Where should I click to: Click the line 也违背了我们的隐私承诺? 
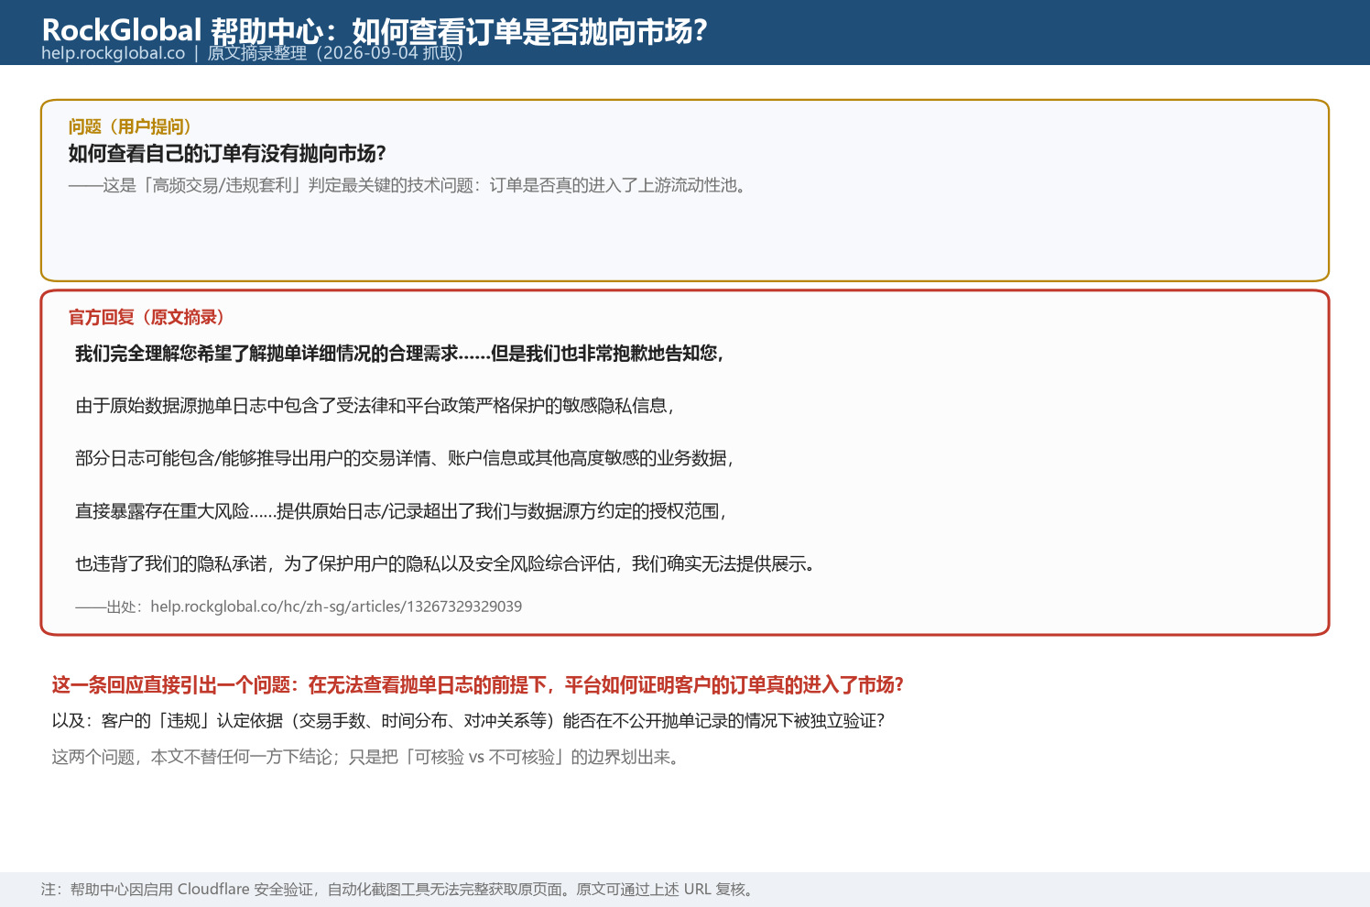tap(445, 564)
